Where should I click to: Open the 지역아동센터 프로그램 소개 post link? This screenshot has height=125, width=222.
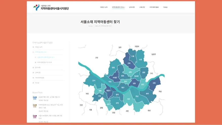click(51, 106)
